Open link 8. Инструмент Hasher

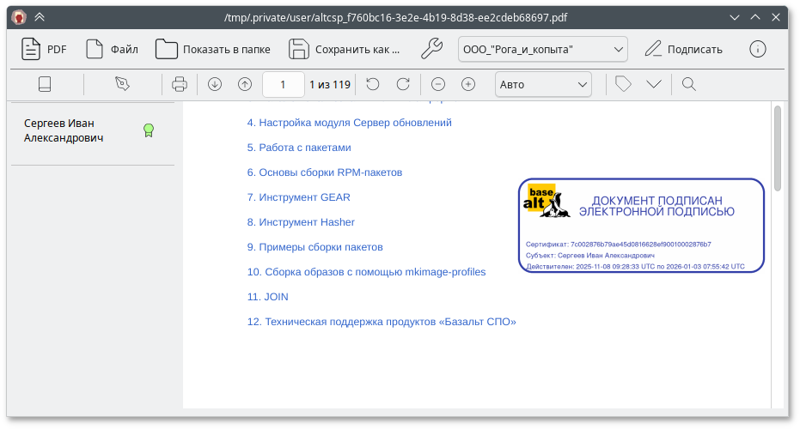(x=301, y=223)
